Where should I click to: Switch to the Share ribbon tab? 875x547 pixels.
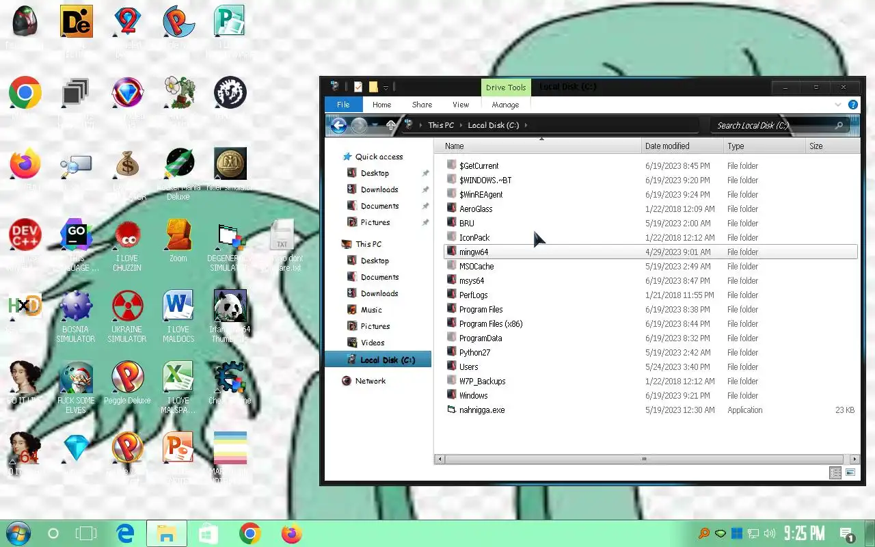(422, 105)
